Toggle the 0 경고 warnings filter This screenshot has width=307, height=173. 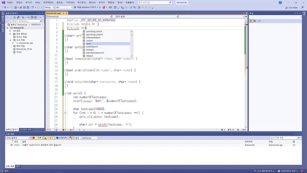(49, 138)
